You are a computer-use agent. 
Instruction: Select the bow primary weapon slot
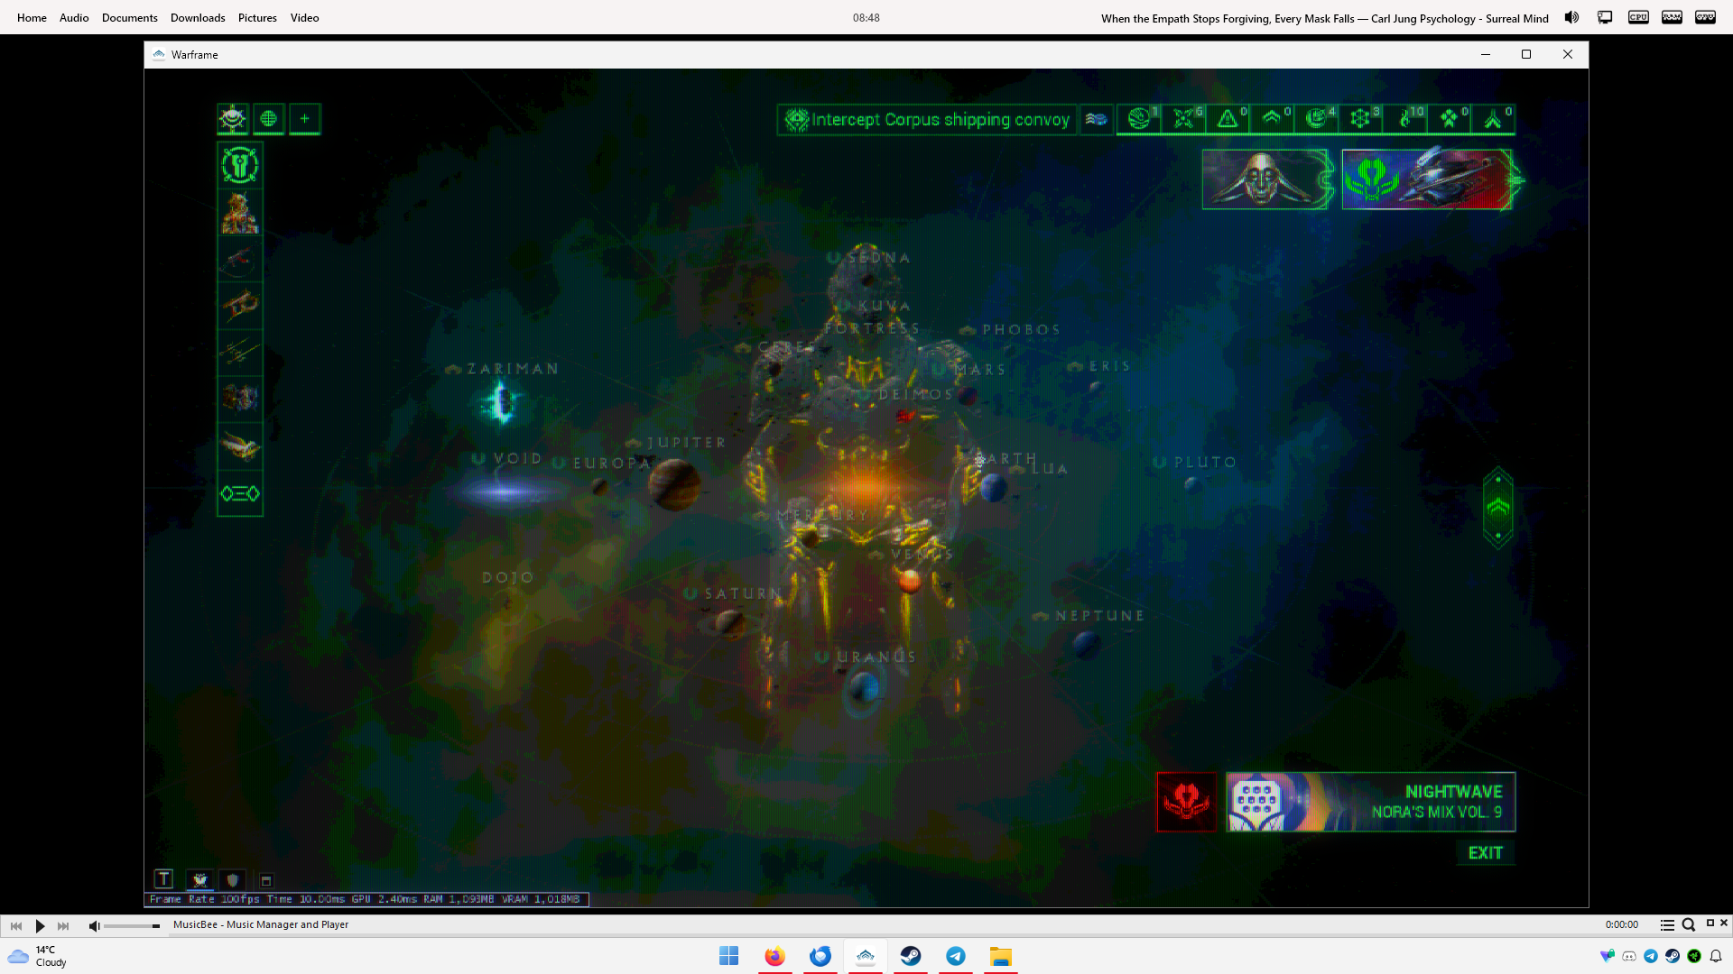pos(240,260)
